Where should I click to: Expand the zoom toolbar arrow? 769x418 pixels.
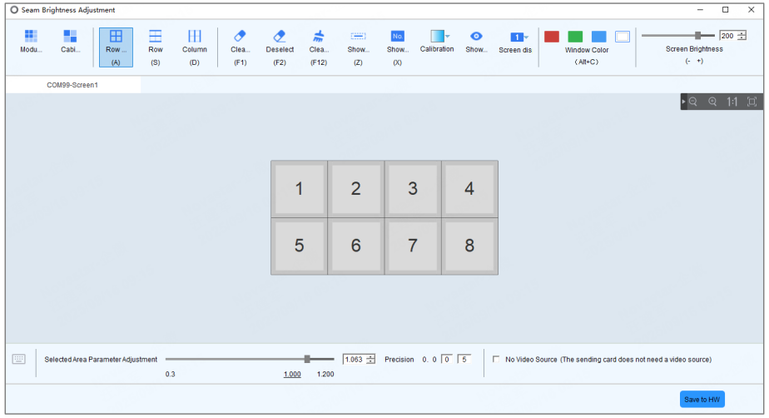click(683, 102)
